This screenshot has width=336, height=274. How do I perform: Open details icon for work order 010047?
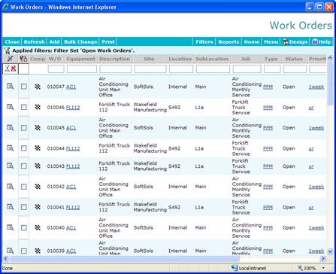tap(10, 87)
